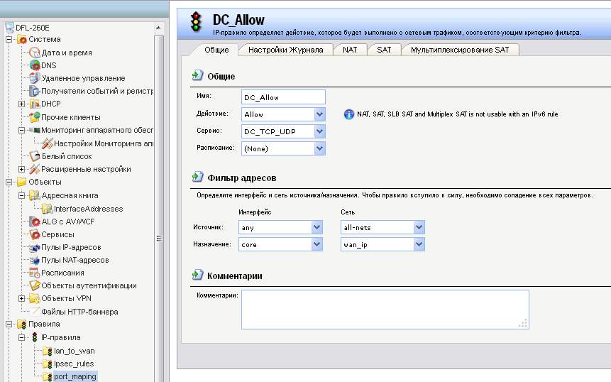This screenshot has width=611, height=382.
Task: Select the lan_to_wan rule set
Action: click(74, 351)
